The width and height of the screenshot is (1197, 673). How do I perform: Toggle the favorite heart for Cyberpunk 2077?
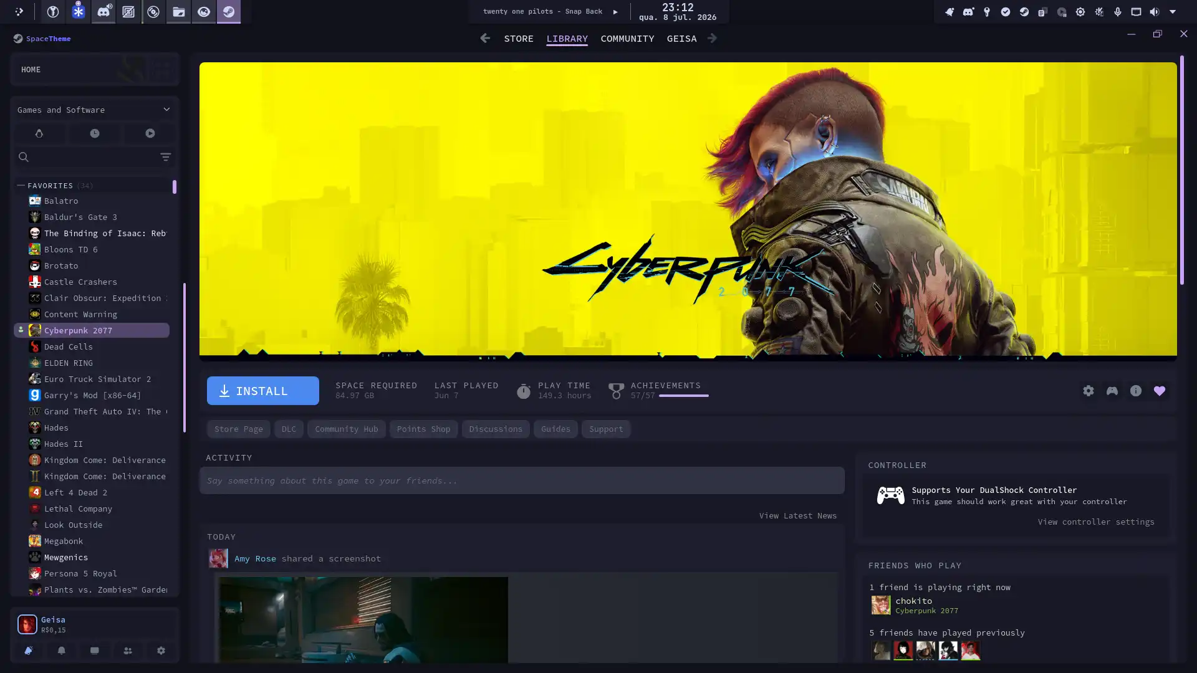(x=1160, y=391)
